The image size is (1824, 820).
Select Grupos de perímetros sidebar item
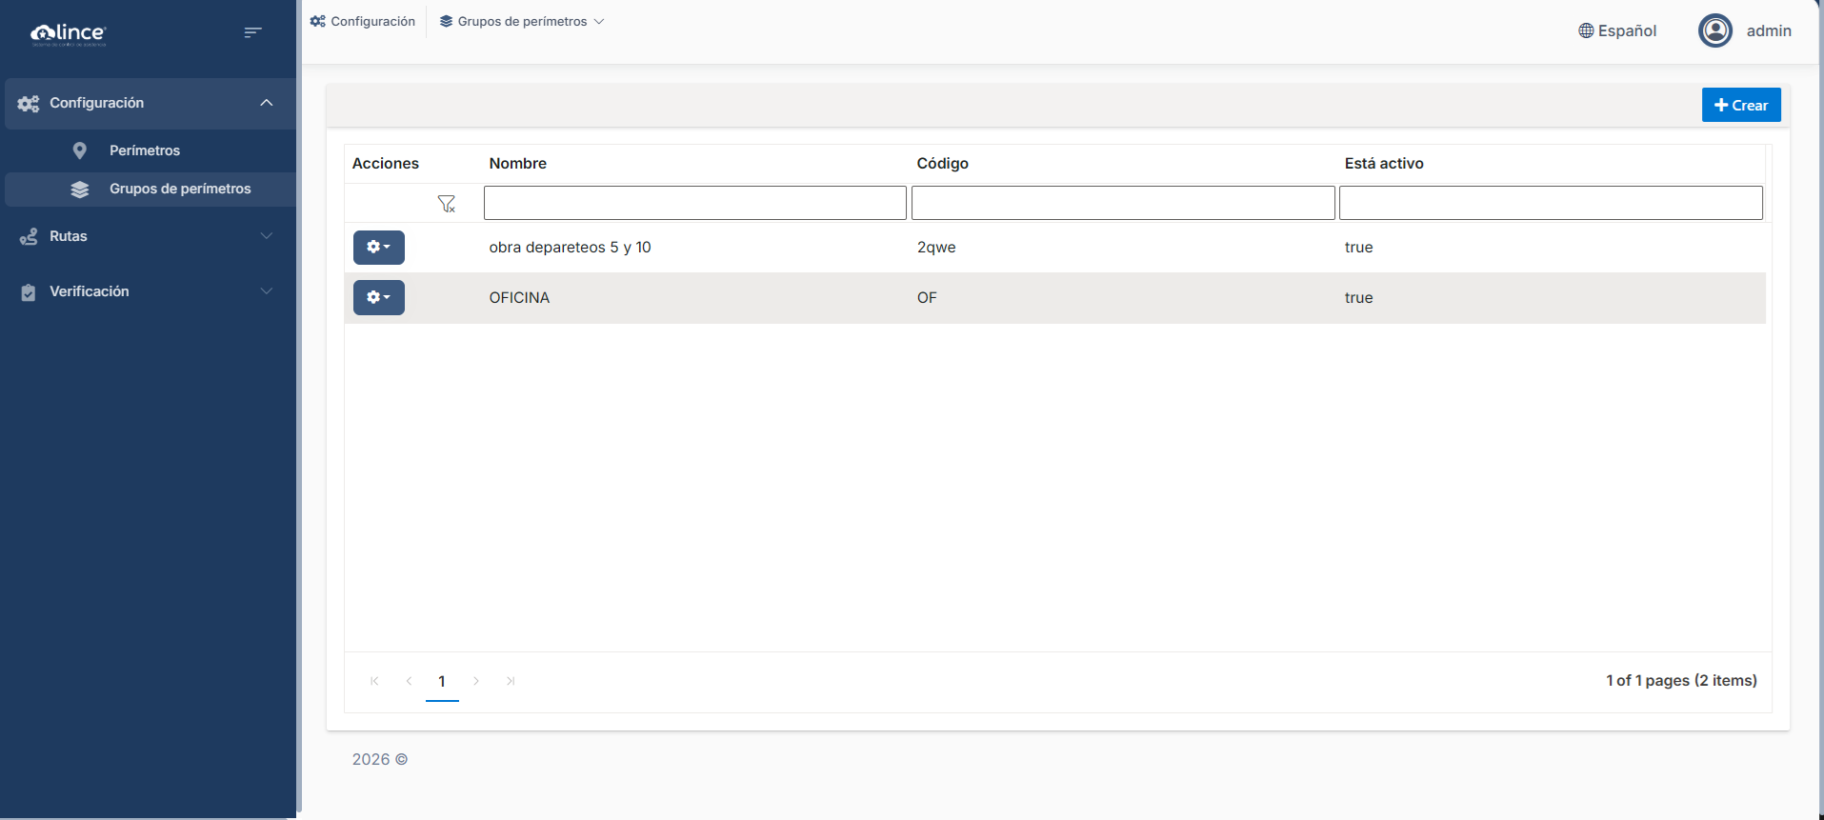180,189
